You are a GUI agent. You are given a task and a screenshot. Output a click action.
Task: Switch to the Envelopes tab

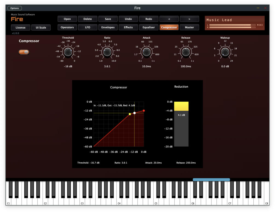click(108, 27)
